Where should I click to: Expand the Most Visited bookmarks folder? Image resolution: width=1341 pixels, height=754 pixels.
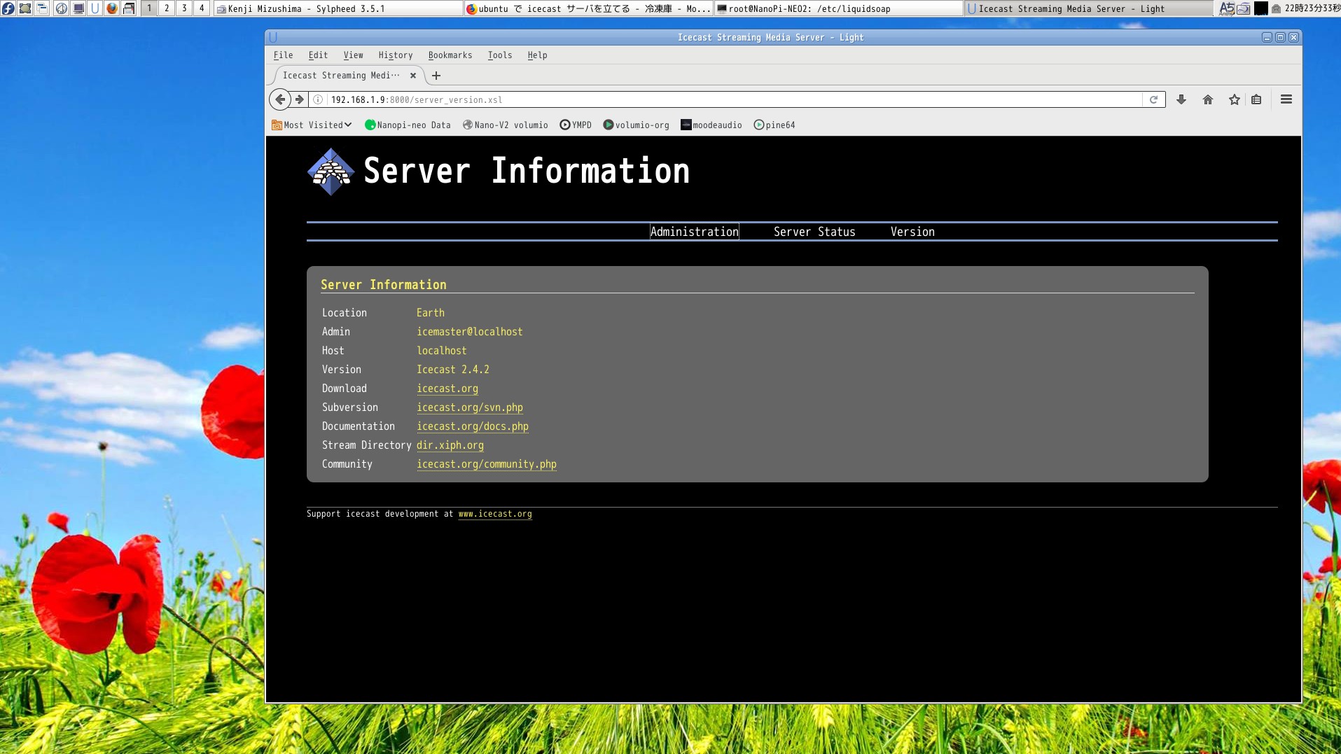(312, 125)
